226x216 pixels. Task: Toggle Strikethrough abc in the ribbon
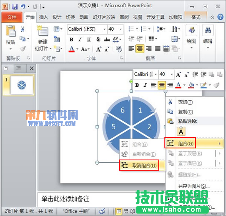click(107, 39)
